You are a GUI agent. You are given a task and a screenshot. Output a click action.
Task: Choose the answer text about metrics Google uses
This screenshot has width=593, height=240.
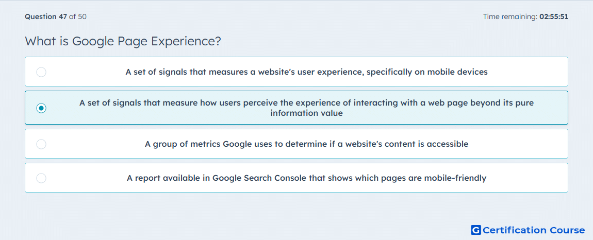[306, 144]
